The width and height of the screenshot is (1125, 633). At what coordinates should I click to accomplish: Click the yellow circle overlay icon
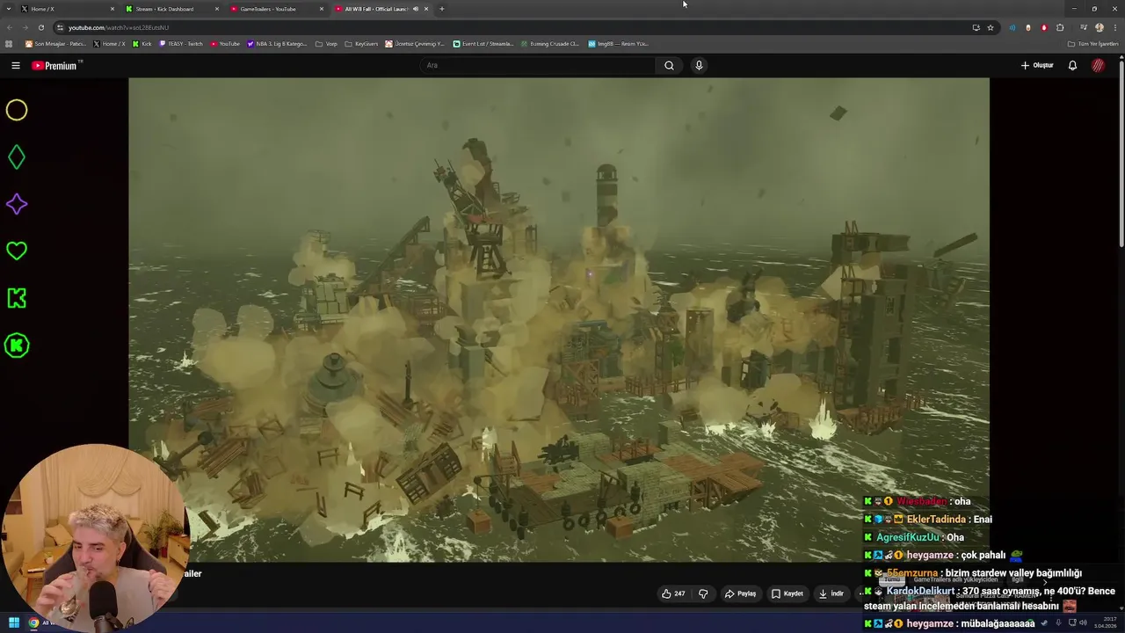(x=17, y=110)
